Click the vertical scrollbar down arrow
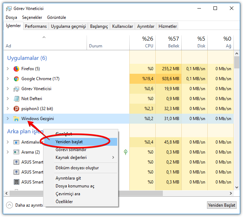243x217 pixels. [237, 187]
